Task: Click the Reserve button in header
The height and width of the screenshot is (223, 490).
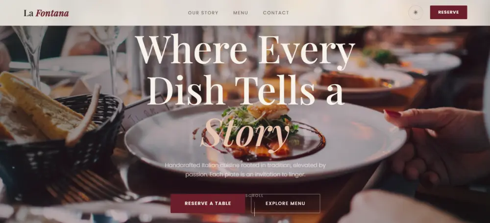Action: pyautogui.click(x=448, y=12)
